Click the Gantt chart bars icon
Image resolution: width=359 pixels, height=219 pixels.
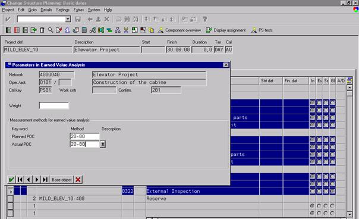[109, 30]
